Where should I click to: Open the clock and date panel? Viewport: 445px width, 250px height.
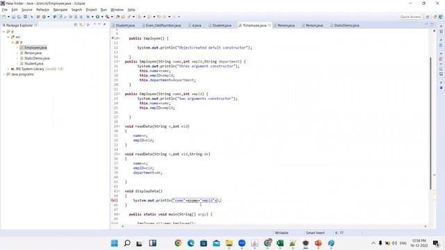point(419,243)
